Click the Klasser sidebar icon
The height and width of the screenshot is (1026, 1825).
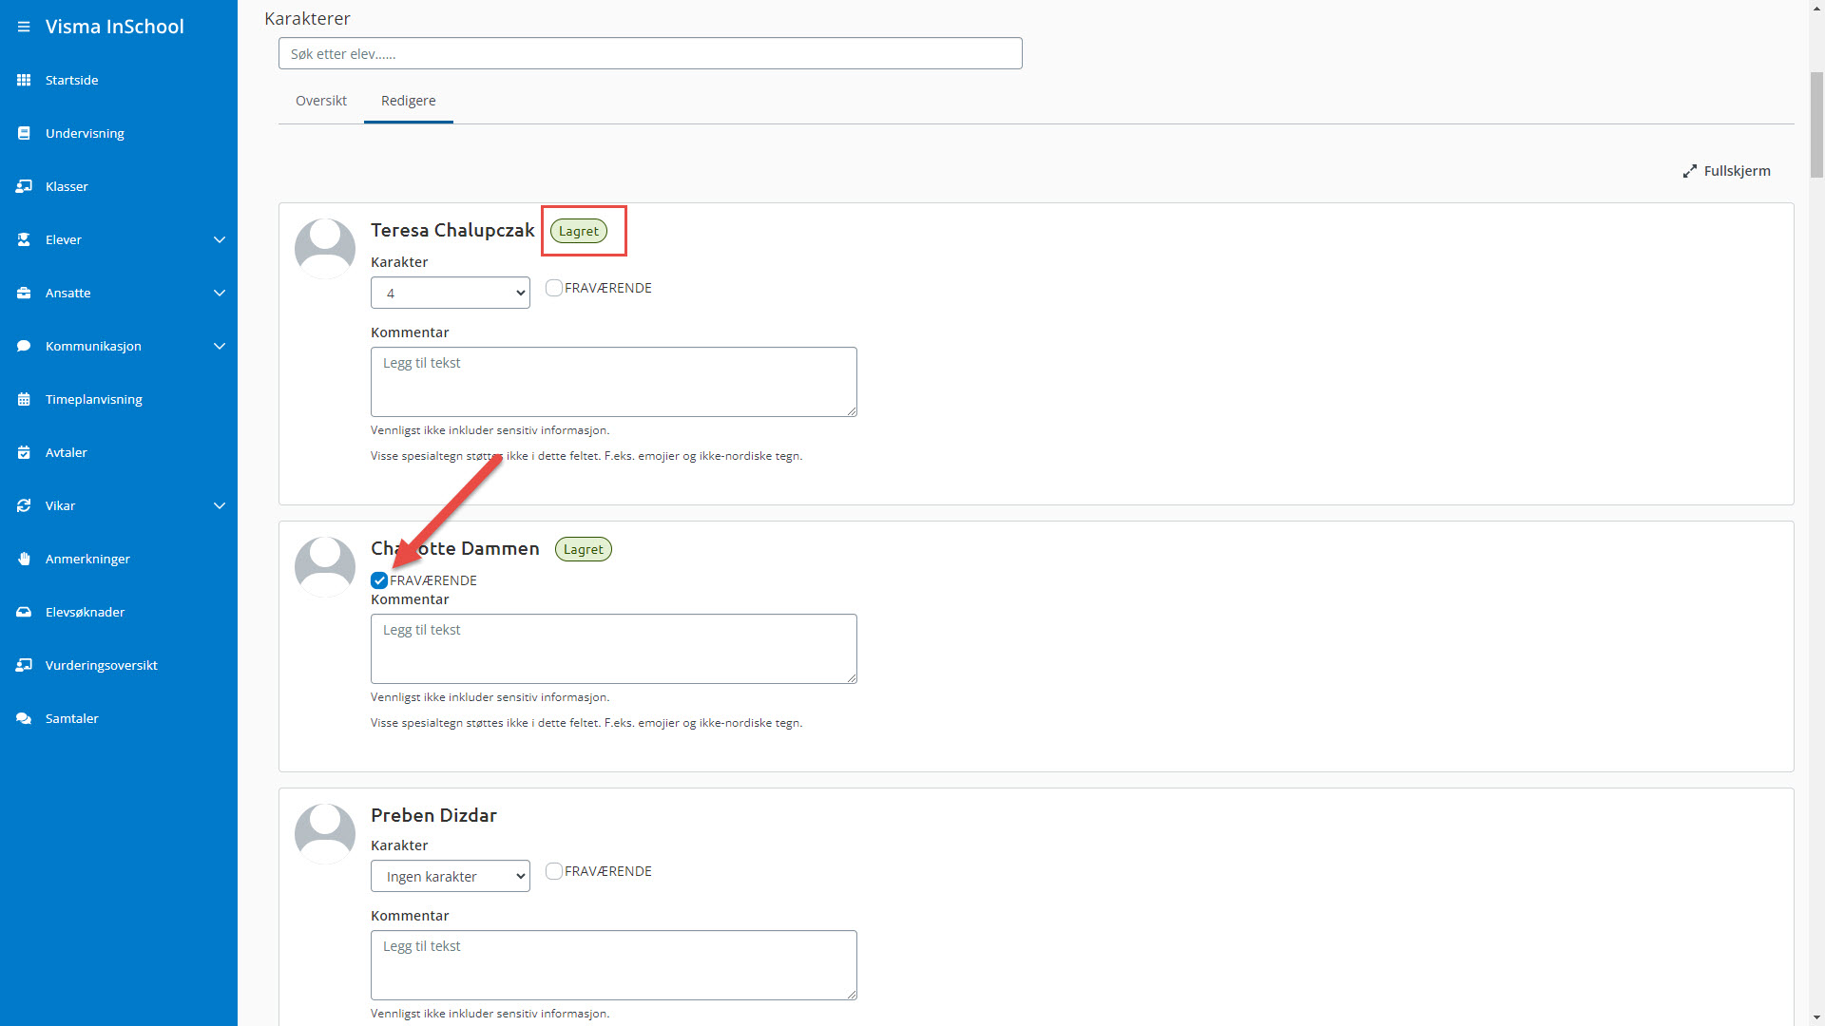pyautogui.click(x=24, y=186)
